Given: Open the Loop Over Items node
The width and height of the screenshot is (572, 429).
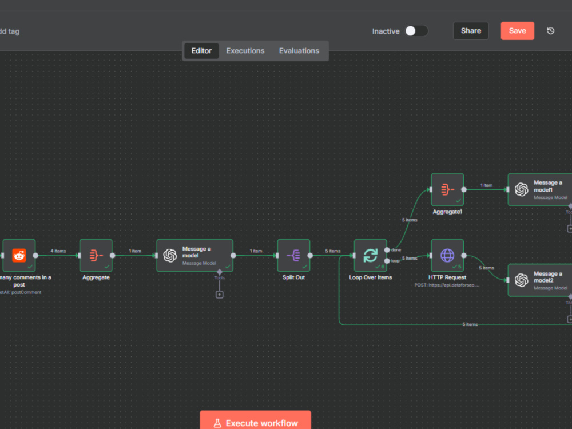Looking at the screenshot, I should (x=370, y=255).
